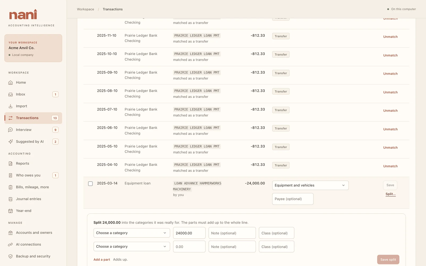Screen dimensions: 426x266
Task: Tick the checkbox for the 2025-03-14 transaction
Action: [91, 184]
